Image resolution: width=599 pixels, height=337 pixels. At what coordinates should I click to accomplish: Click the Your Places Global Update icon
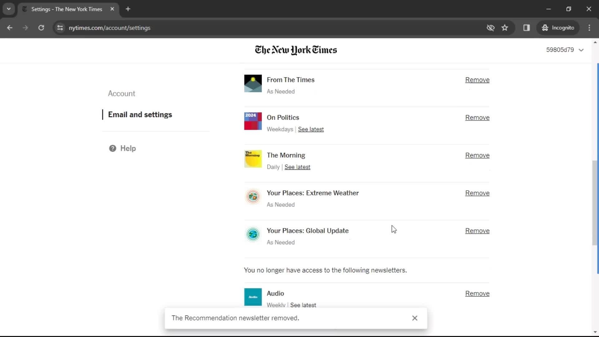[x=253, y=234]
